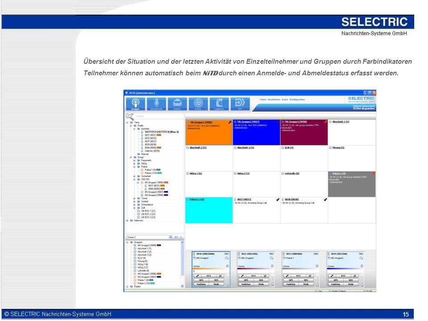The width and height of the screenshot is (428, 321).
Task: Open the Leitstelle (8) tile link
Action: pyautogui.click(x=292, y=173)
